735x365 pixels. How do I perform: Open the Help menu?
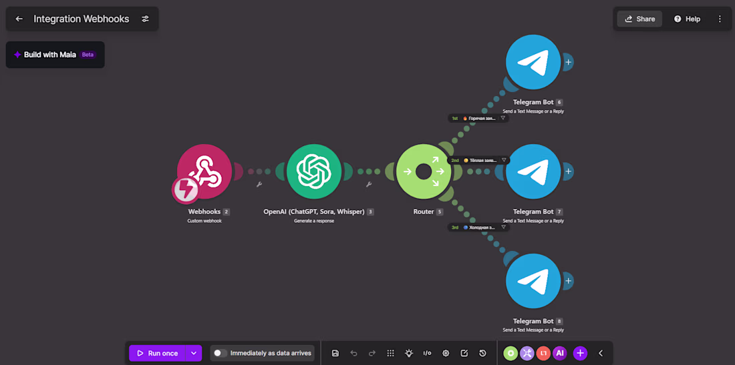tap(687, 19)
